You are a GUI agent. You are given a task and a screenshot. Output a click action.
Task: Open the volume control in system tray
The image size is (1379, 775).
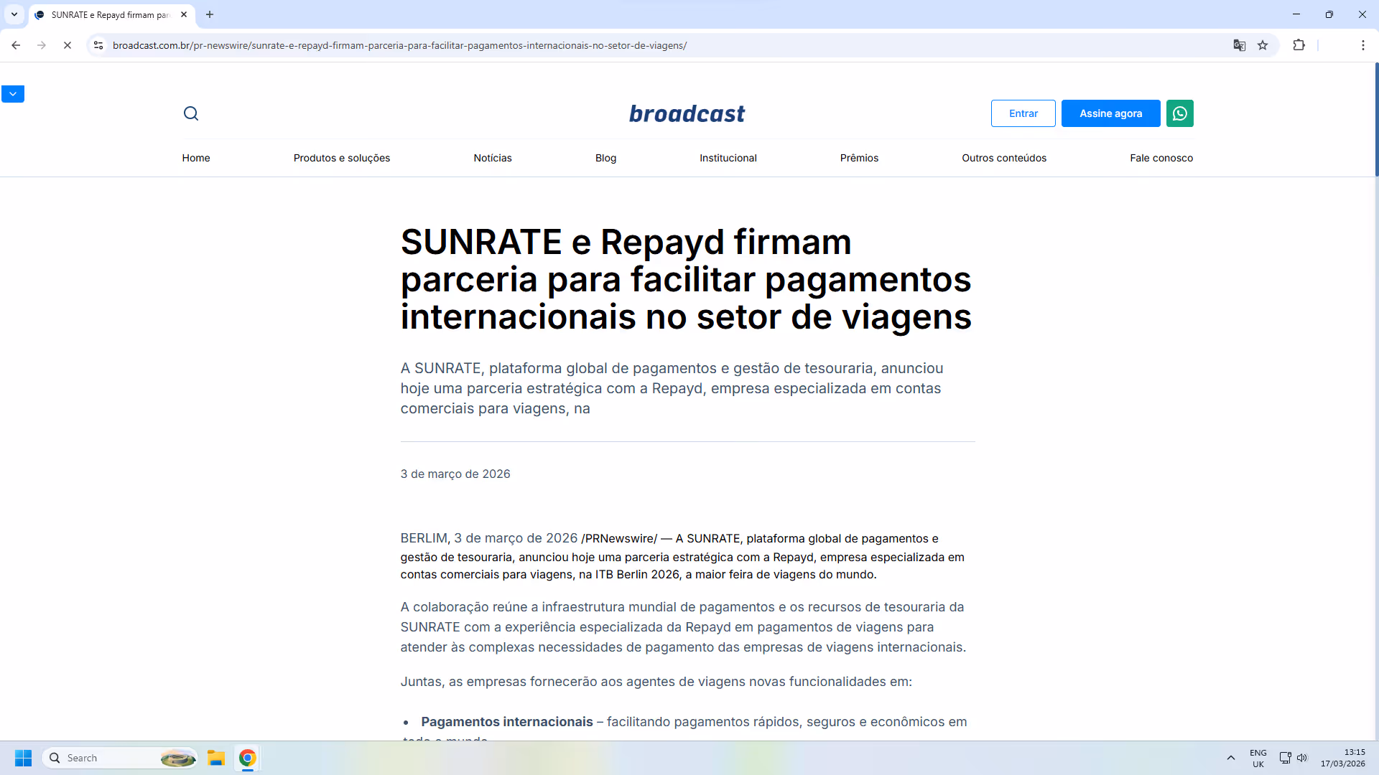tap(1302, 758)
